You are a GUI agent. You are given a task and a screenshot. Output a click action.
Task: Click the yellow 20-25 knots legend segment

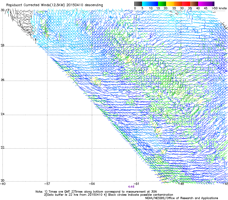point(170,4)
